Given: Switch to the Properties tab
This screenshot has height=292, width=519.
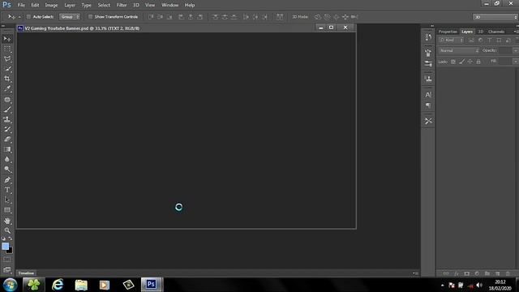Looking at the screenshot, I should click(448, 32).
